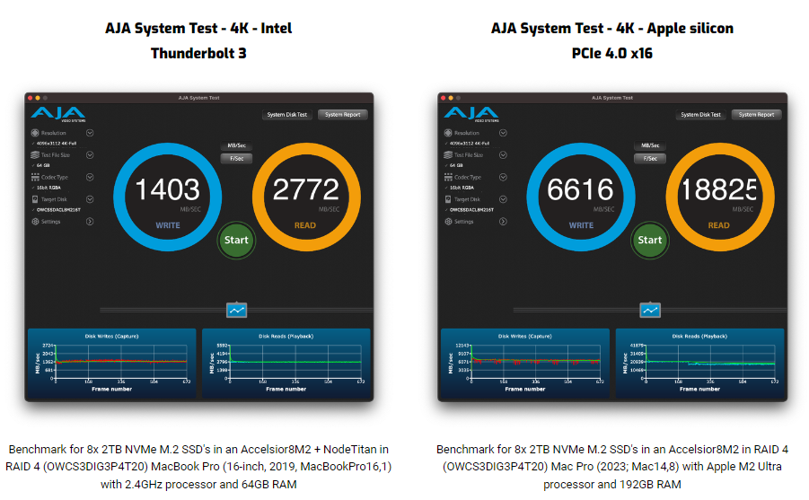Toggle the graph view icon in Intel window
809x500 pixels.
[237, 310]
